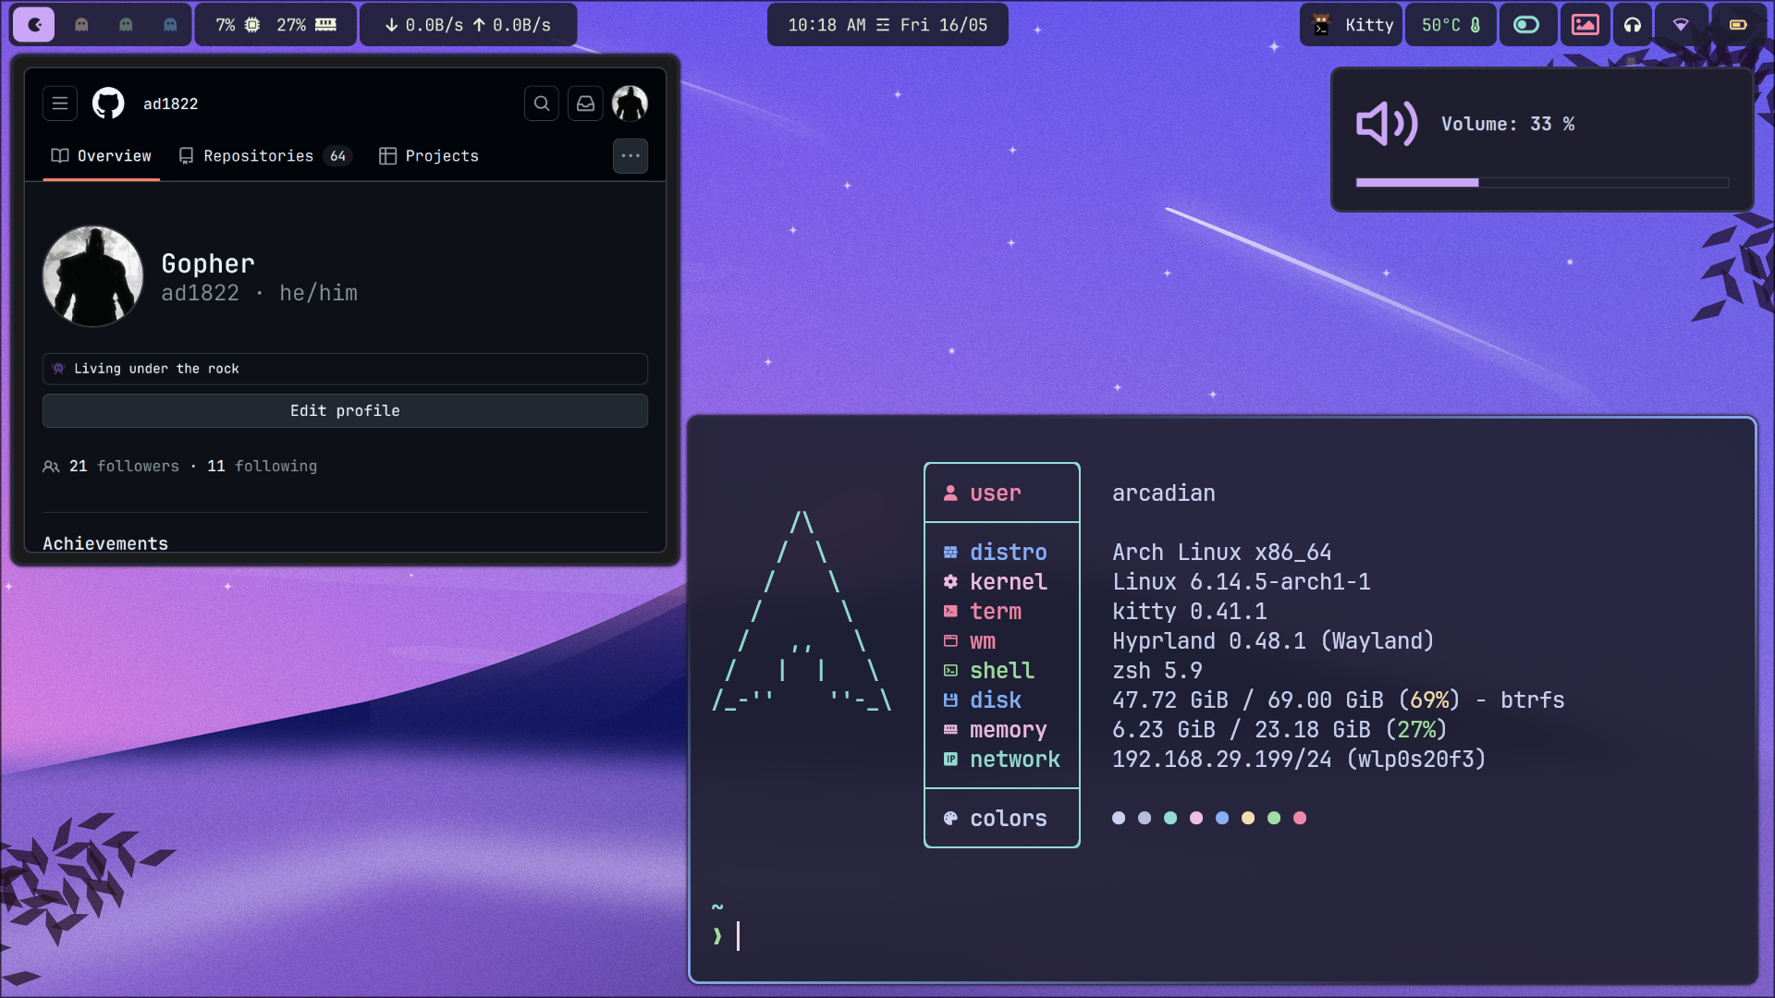Click the white color dot in terminal
The image size is (1775, 998).
[1119, 818]
